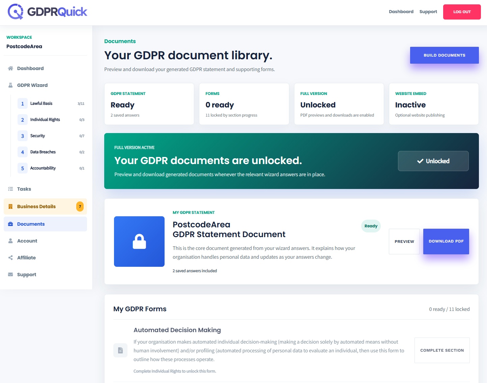Click the Account person icon
The width and height of the screenshot is (487, 383).
(10, 241)
